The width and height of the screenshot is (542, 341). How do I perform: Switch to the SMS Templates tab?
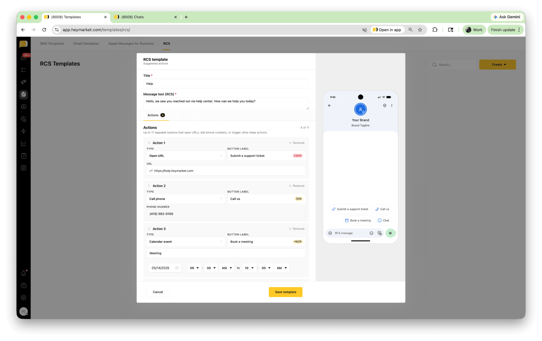(x=52, y=44)
